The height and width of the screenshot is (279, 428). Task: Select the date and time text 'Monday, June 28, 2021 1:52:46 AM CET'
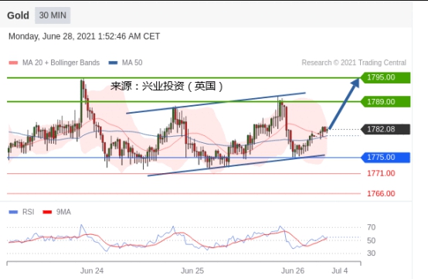[84, 36]
